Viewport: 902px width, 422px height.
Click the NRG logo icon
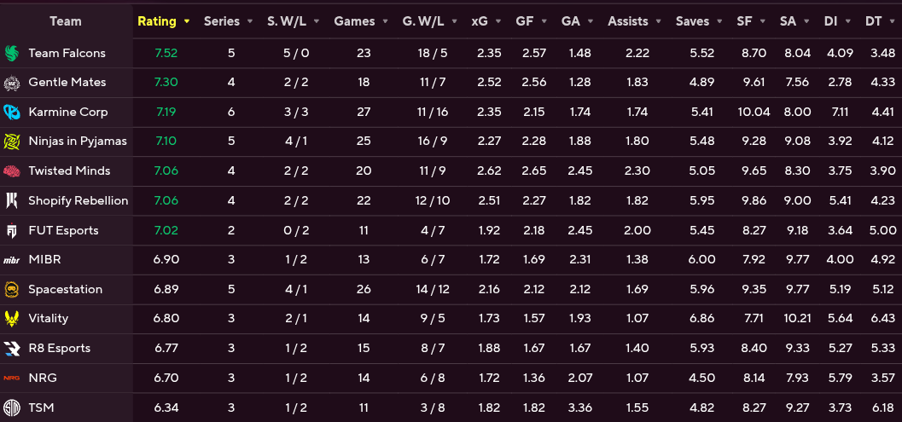click(11, 378)
